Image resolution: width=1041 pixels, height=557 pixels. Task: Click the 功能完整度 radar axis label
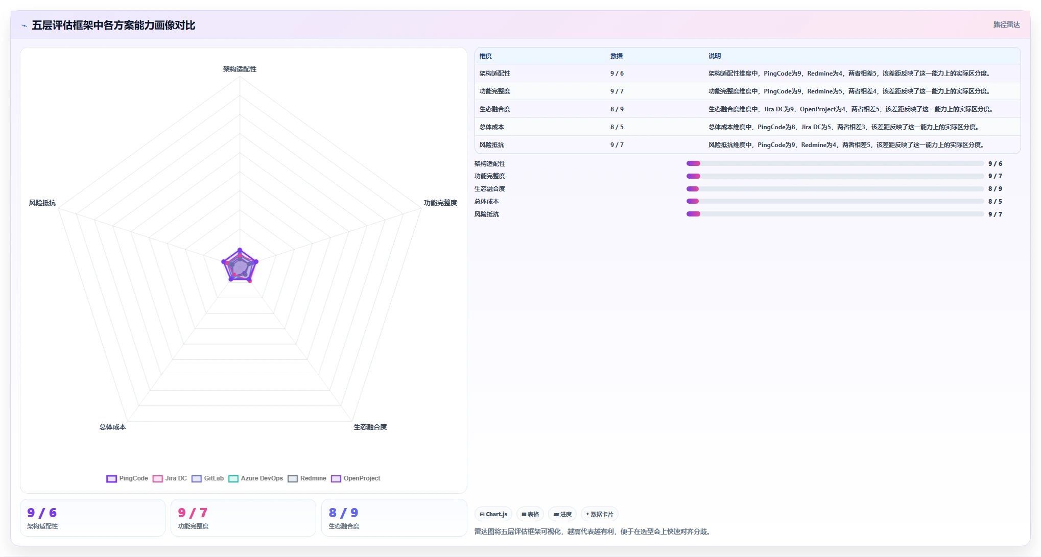click(440, 203)
